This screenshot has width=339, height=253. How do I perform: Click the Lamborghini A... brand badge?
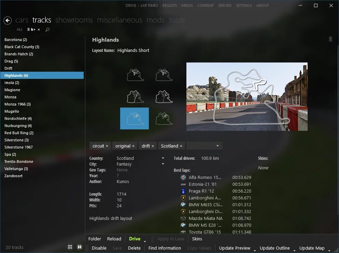coord(183,198)
